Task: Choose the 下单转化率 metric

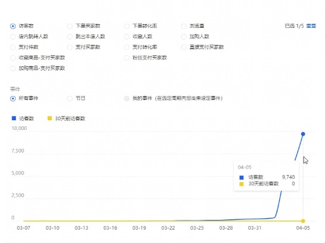Action: 127,26
